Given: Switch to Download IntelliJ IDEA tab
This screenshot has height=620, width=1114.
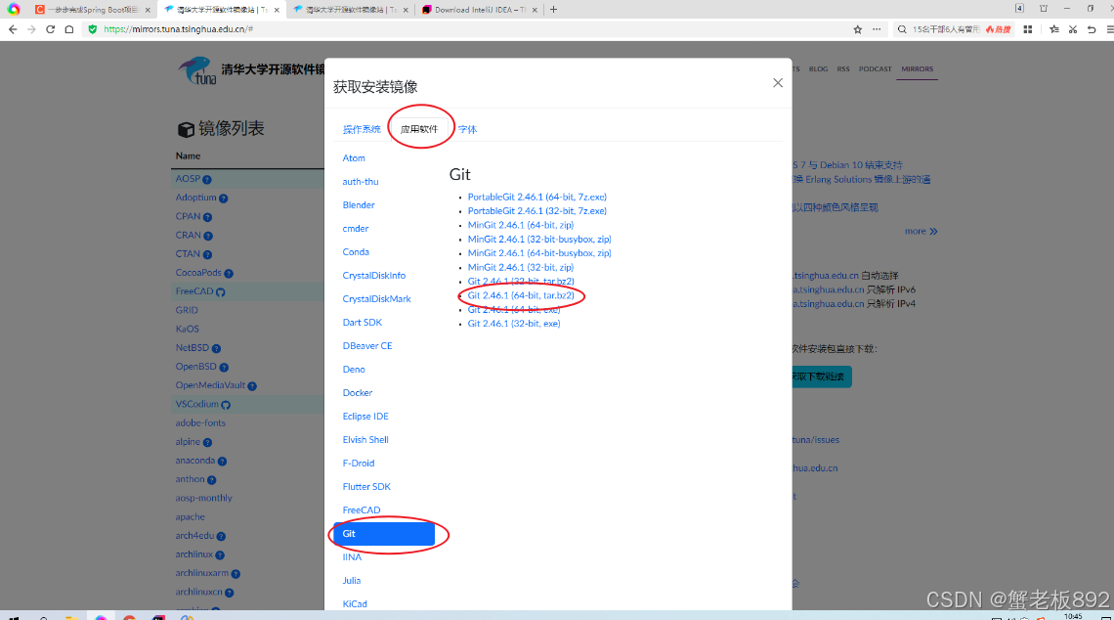Looking at the screenshot, I should pyautogui.click(x=479, y=9).
